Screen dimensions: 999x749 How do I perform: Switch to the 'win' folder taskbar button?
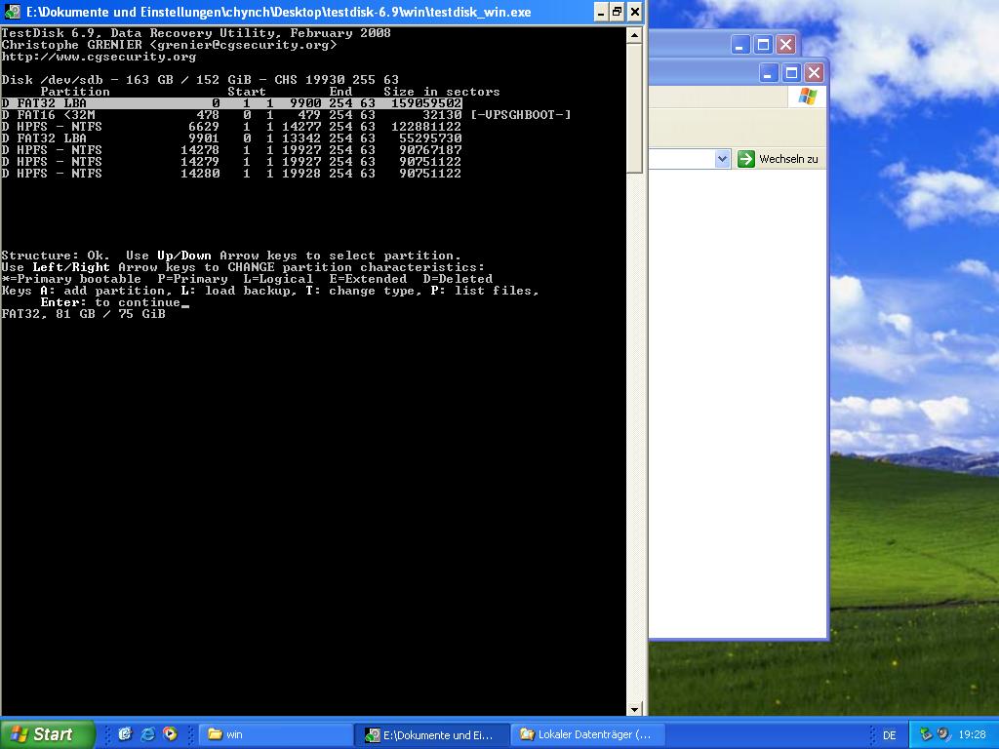[276, 734]
